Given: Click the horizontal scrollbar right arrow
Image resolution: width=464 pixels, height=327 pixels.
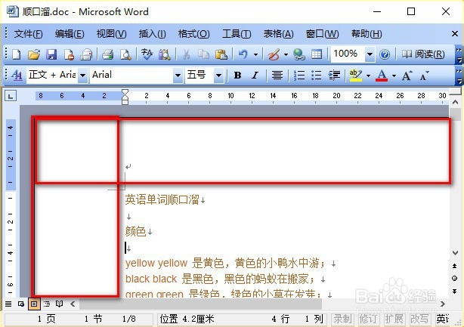Looking at the screenshot, I should pyautogui.click(x=443, y=304).
